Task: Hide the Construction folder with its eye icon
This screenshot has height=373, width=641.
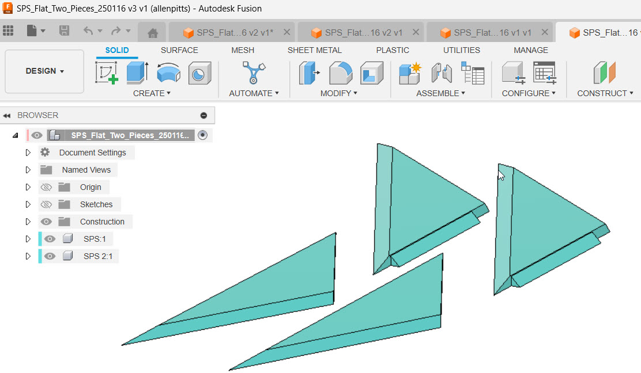Action: coord(47,222)
